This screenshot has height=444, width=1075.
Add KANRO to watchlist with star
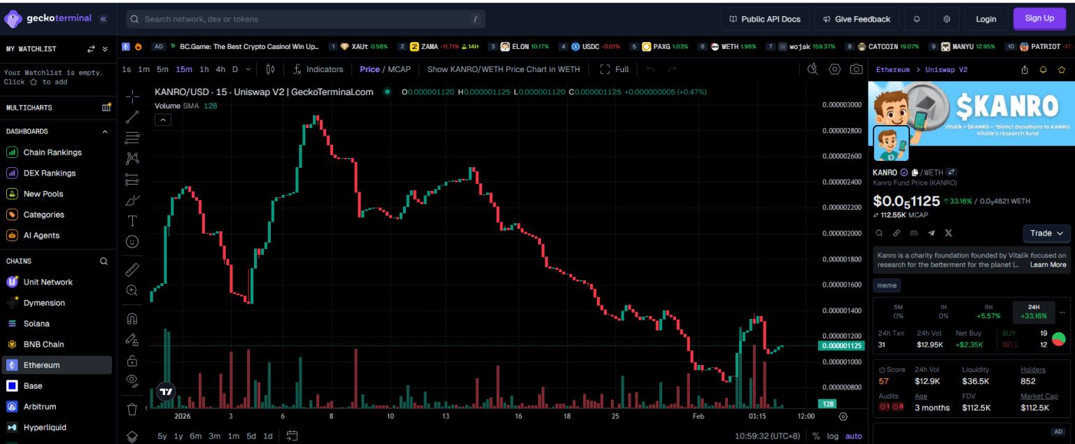click(1062, 69)
